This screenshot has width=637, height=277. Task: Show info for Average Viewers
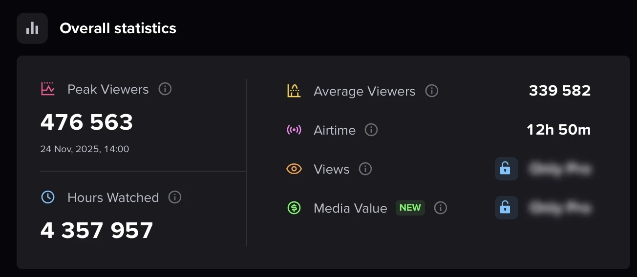coord(432,91)
